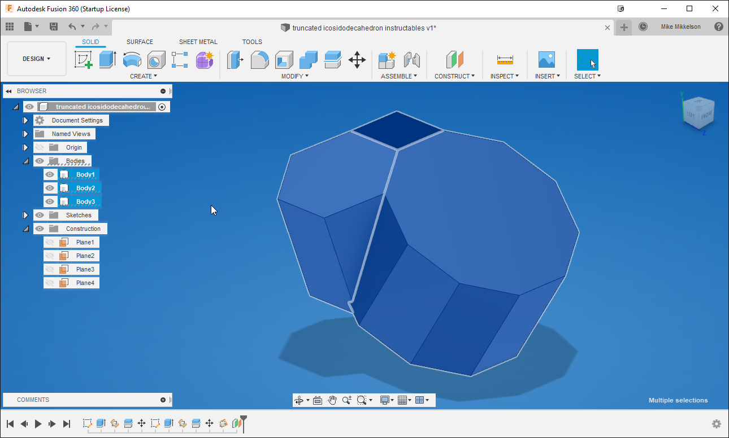Show the Plane1 construction plane
Screen dimensions: 729x438
point(50,242)
